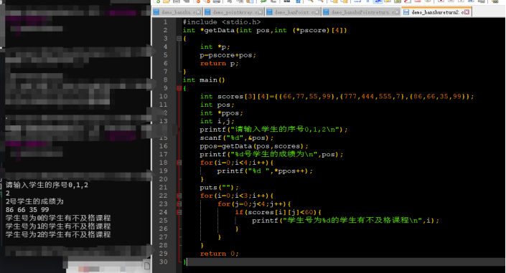Click the puts("") line

pos(219,188)
